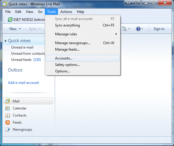Select Manage newsgroups... menu entry

pyautogui.click(x=82, y=43)
